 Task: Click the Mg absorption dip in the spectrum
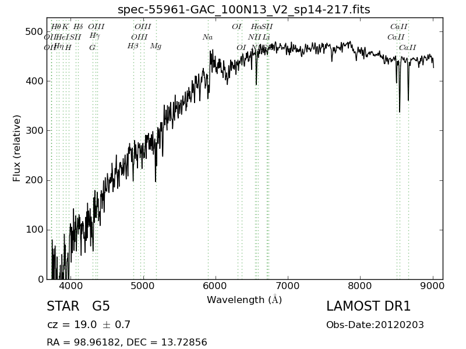pos(156,180)
